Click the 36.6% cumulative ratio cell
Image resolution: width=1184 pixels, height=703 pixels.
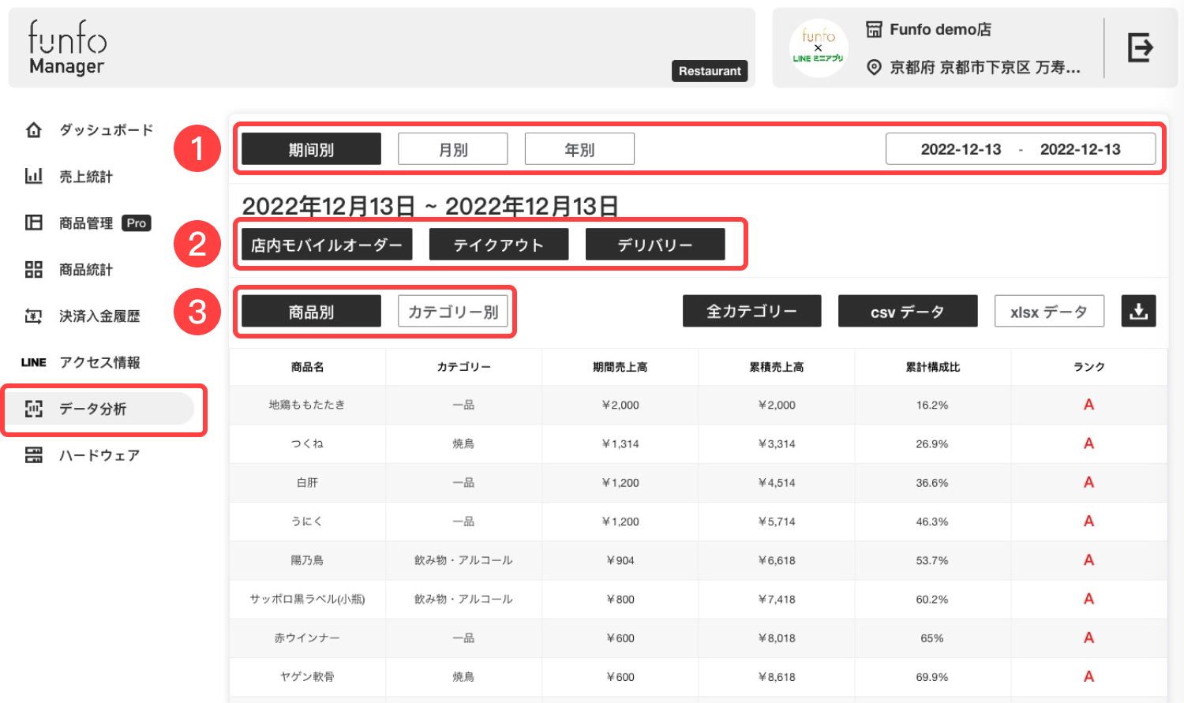(x=932, y=482)
